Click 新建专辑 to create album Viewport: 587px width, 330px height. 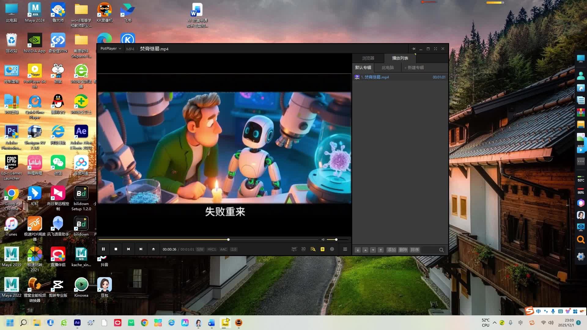414,68
